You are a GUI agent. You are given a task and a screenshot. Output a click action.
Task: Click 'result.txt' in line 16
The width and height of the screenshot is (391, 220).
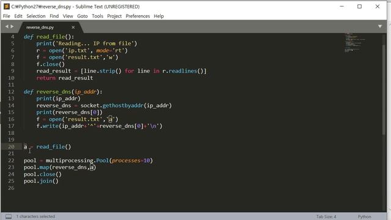coord(84,119)
